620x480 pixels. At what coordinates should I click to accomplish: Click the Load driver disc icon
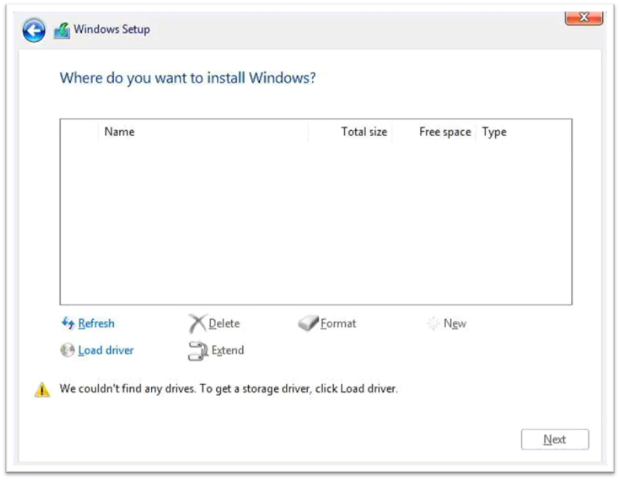(x=68, y=350)
